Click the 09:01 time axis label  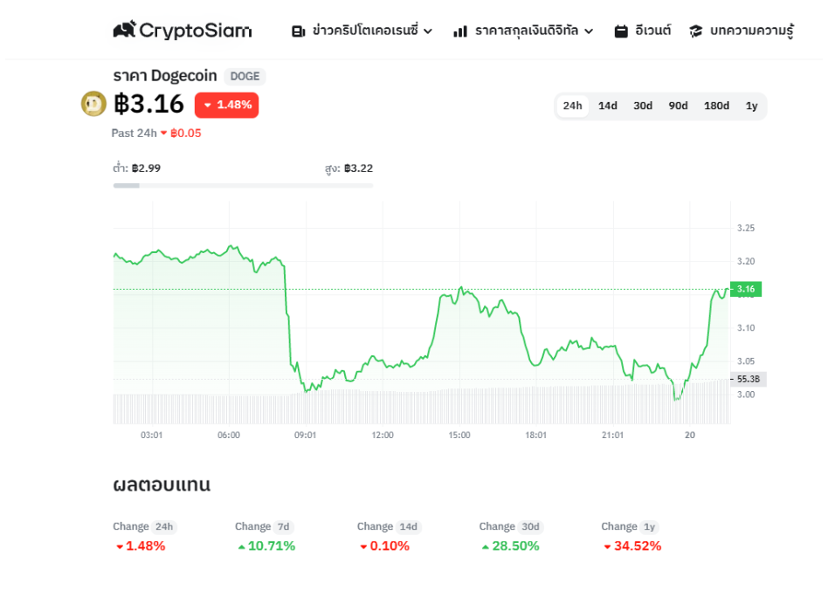[x=305, y=436]
